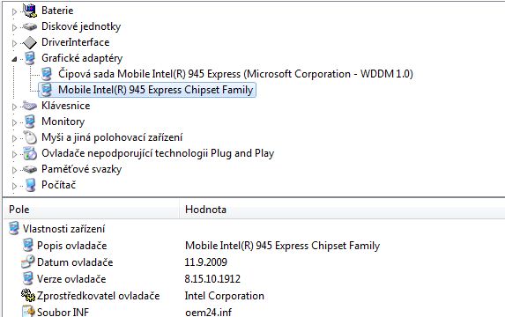Screen dimensions: 505x317
Task: Expand Myši a jiná polohovací zařízení
Action: point(14,139)
